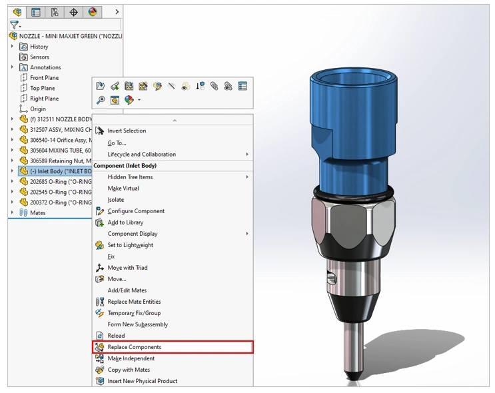The width and height of the screenshot is (495, 393).
Task: Open the feature tree filter funnel
Action: coord(15,25)
